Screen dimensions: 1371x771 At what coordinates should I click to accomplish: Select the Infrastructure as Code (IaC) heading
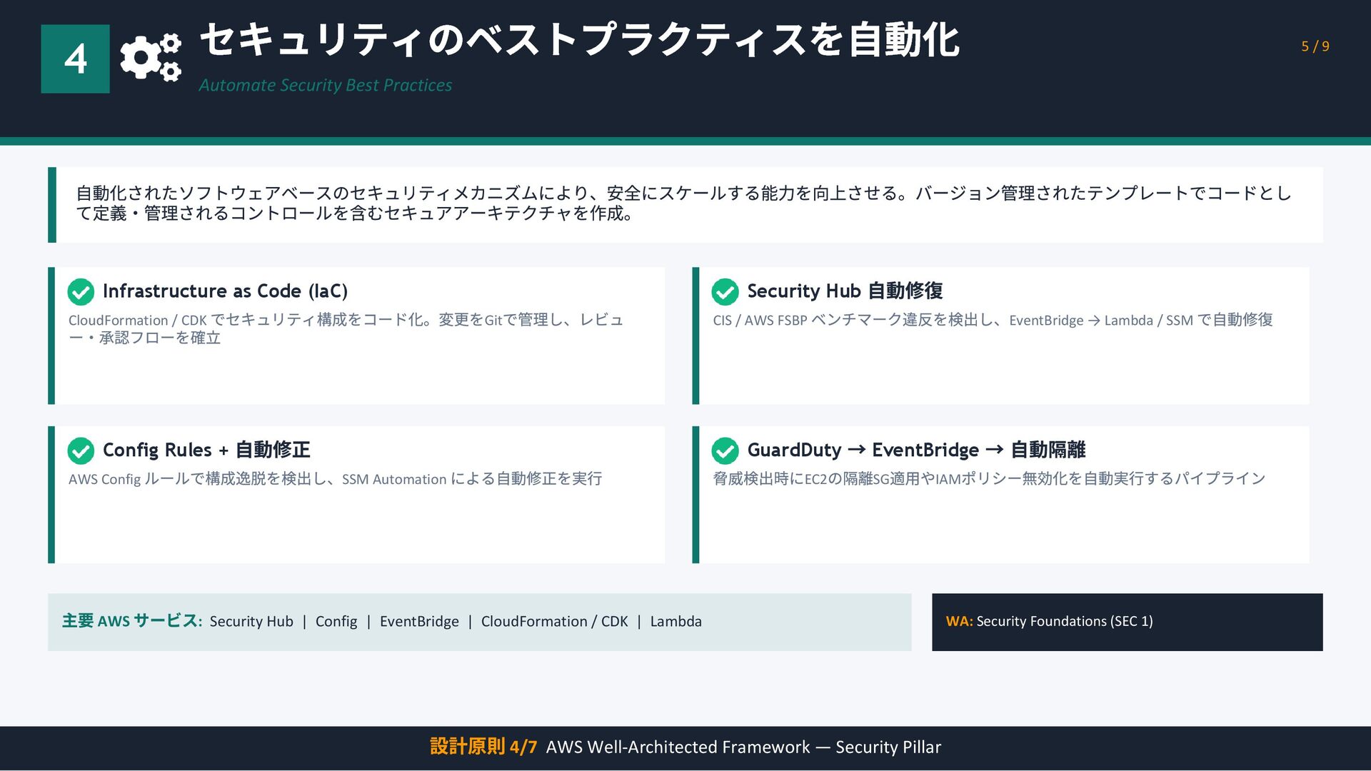pos(225,291)
